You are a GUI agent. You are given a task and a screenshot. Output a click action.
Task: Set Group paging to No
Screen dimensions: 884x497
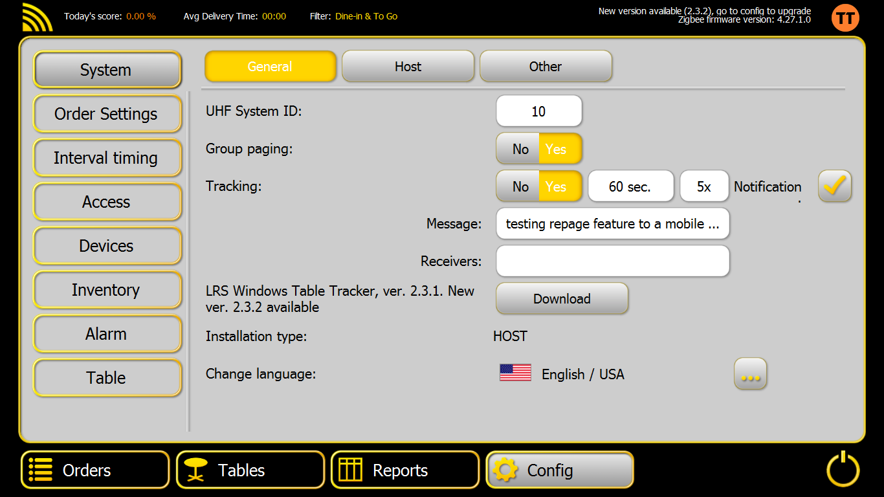[518, 149]
